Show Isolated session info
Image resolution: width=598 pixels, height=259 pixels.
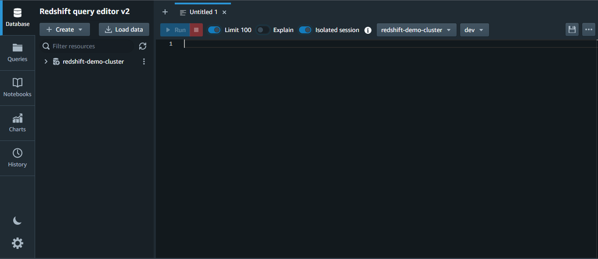(368, 30)
